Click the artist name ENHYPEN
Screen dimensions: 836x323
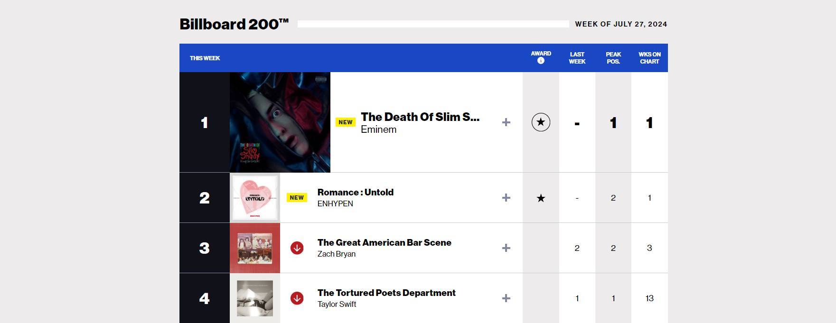335,204
